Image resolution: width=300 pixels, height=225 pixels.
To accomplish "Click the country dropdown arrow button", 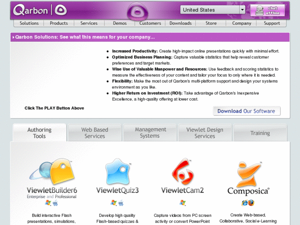I will (242, 9).
